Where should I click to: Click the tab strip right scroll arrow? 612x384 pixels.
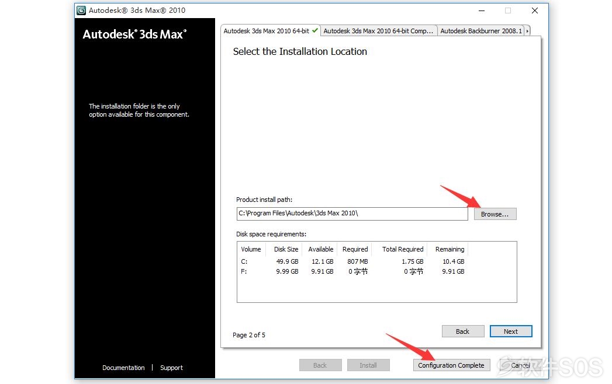pos(527,31)
